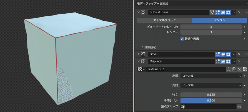Click the Subsurf_Base drag handle grip
248x112 pixels.
coord(246,12)
